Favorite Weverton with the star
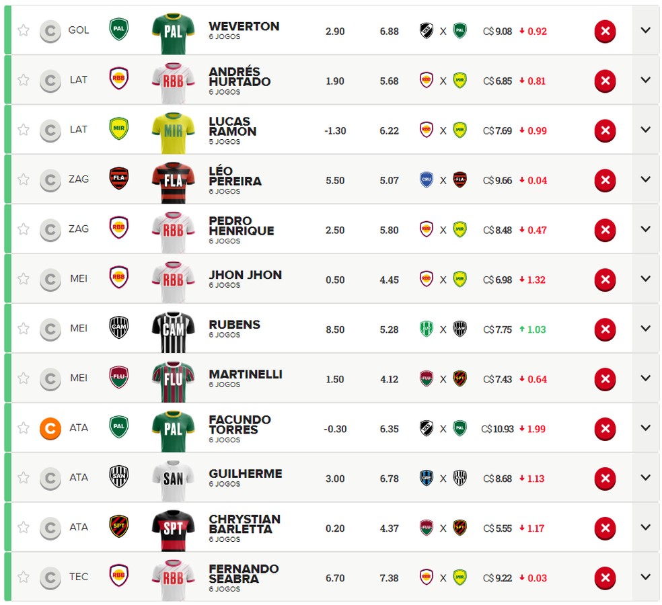 24,30
